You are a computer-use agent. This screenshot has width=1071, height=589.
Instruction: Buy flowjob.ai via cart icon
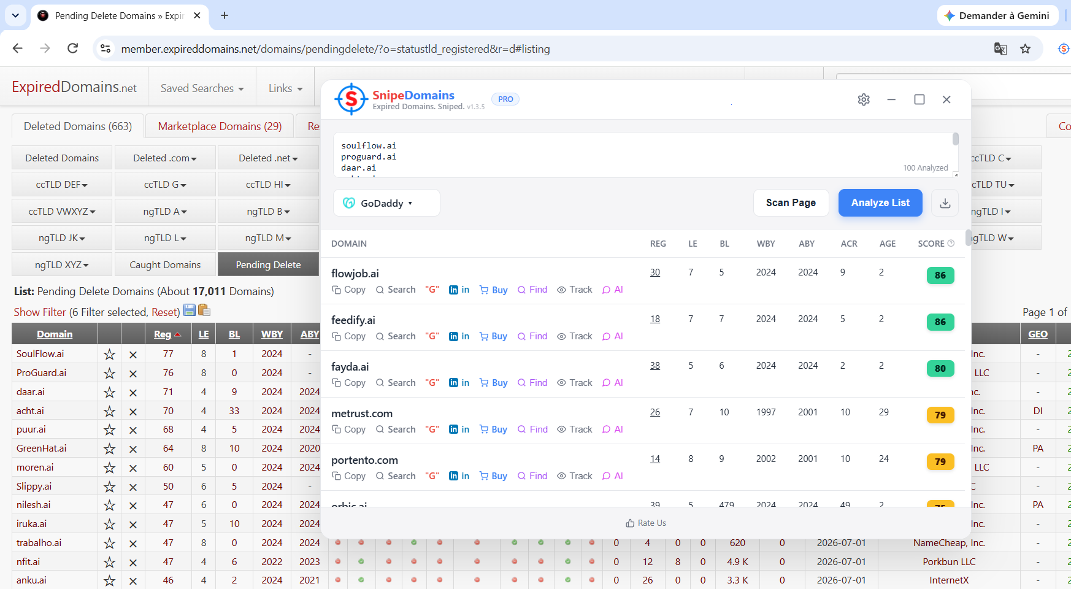point(494,290)
